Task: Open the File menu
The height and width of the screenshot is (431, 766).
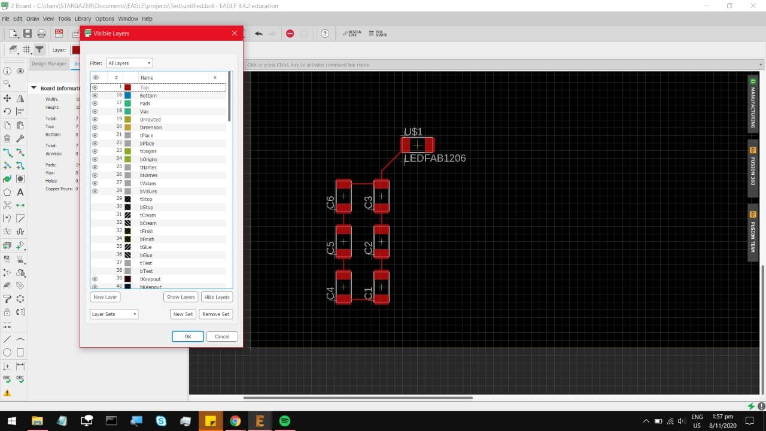Action: click(6, 19)
